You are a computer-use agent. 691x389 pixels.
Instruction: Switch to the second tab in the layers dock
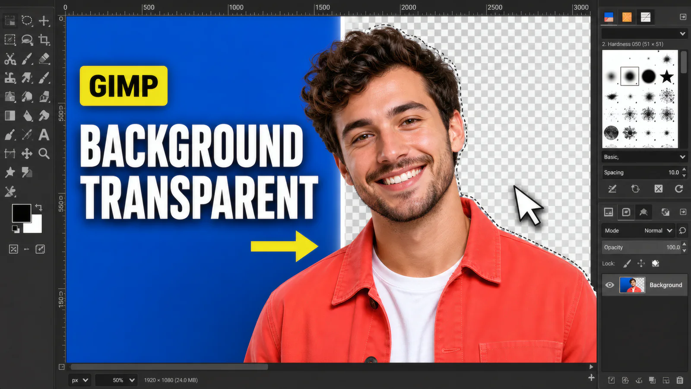pos(626,212)
